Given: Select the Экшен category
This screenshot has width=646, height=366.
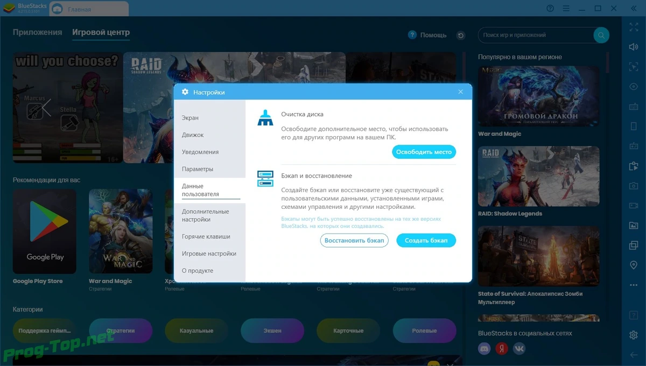Looking at the screenshot, I should pyautogui.click(x=272, y=330).
